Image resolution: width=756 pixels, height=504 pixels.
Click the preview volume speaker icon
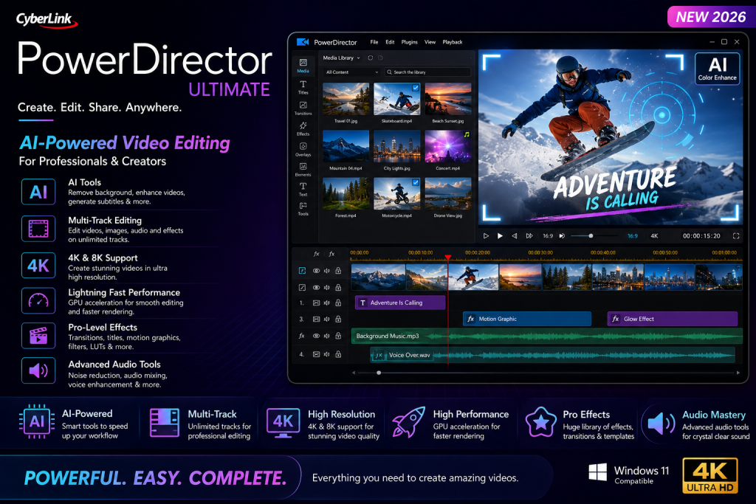pyautogui.click(x=562, y=236)
